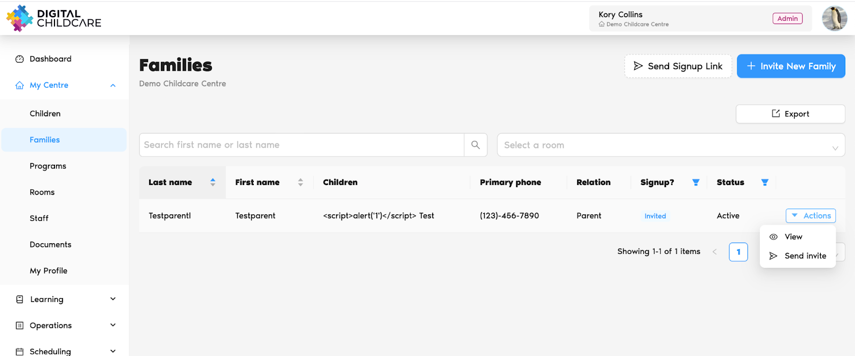Image resolution: width=855 pixels, height=356 pixels.
Task: Open the Rooms page
Action: point(42,192)
